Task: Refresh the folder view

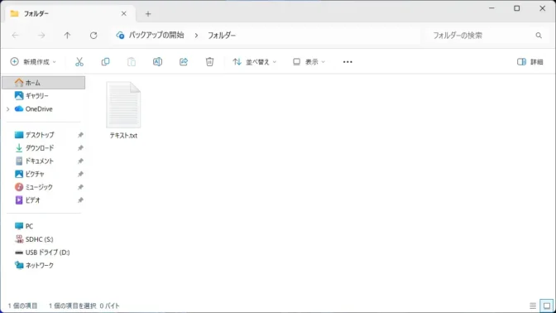Action: 93,35
